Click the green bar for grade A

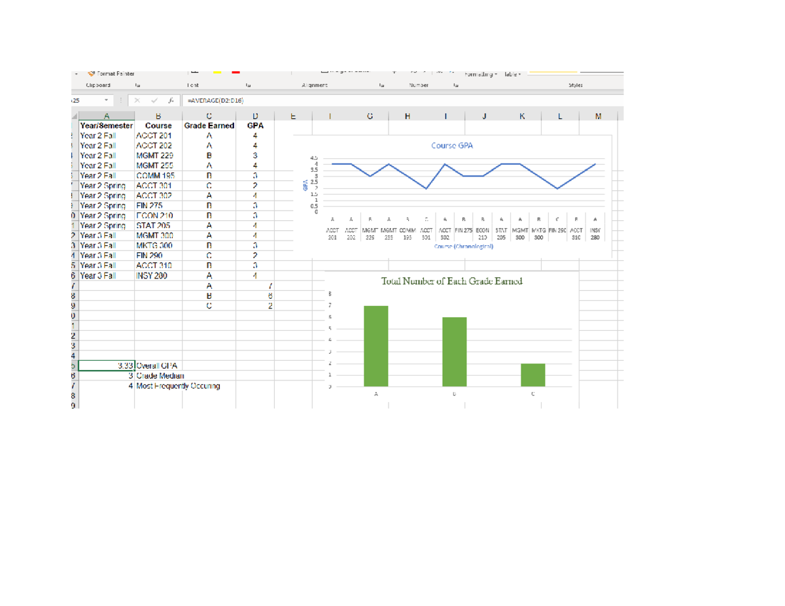pyautogui.click(x=376, y=345)
